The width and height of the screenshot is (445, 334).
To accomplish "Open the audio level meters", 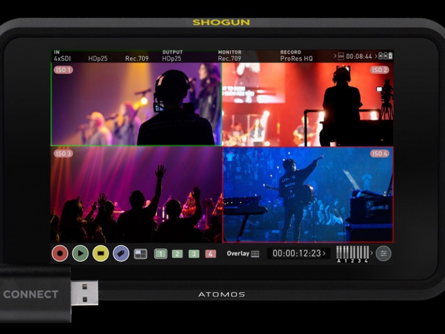I will pyautogui.click(x=353, y=254).
